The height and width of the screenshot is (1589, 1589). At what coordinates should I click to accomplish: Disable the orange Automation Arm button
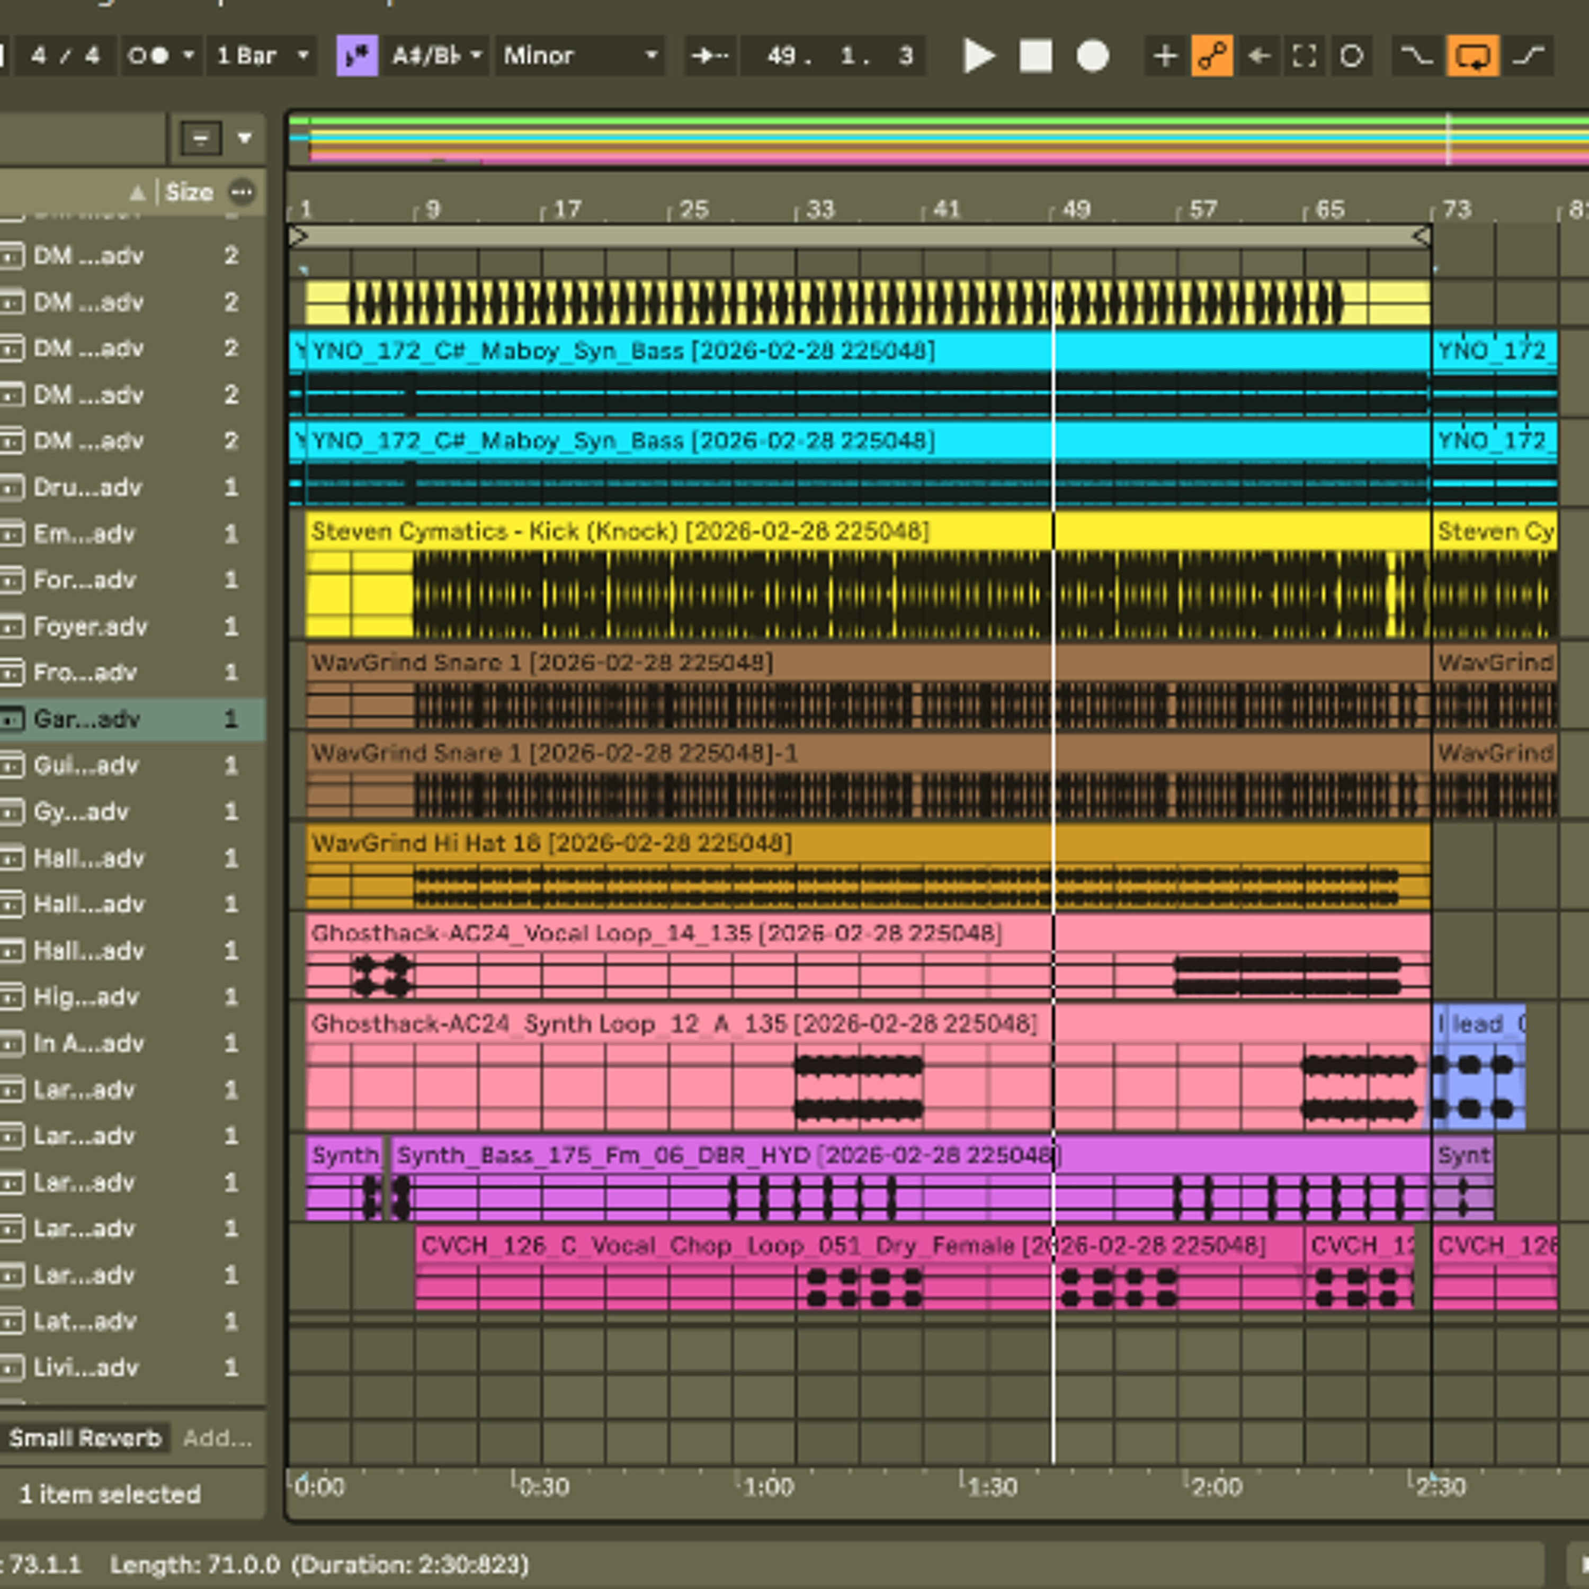click(1211, 56)
